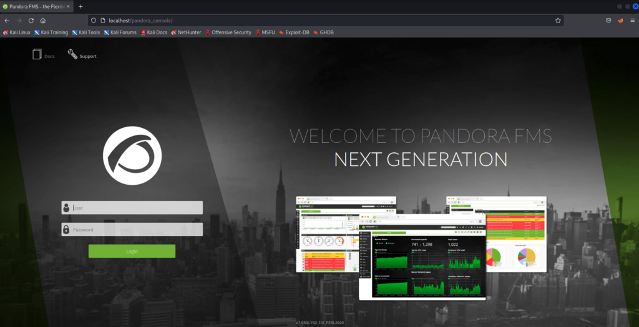639x327 pixels.
Task: Click the v7.0NG.742 version text
Action: (321, 323)
